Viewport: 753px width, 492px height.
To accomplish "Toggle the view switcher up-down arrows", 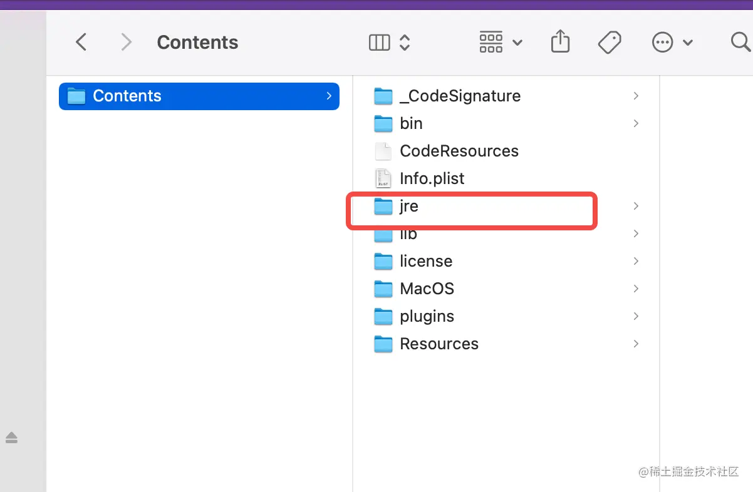I will pyautogui.click(x=405, y=42).
